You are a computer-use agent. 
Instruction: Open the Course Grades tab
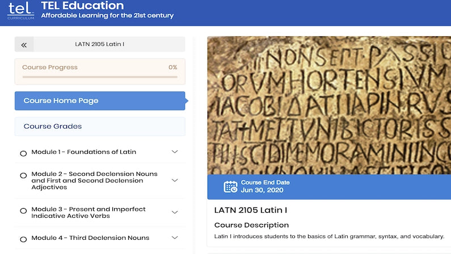click(x=100, y=126)
